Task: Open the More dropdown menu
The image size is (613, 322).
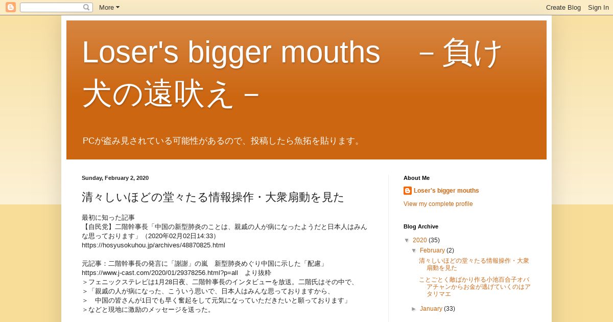Action: click(x=109, y=7)
